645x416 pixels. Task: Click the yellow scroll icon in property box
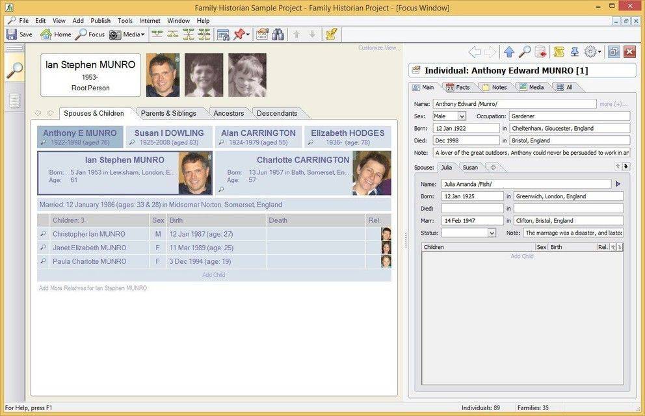click(558, 52)
